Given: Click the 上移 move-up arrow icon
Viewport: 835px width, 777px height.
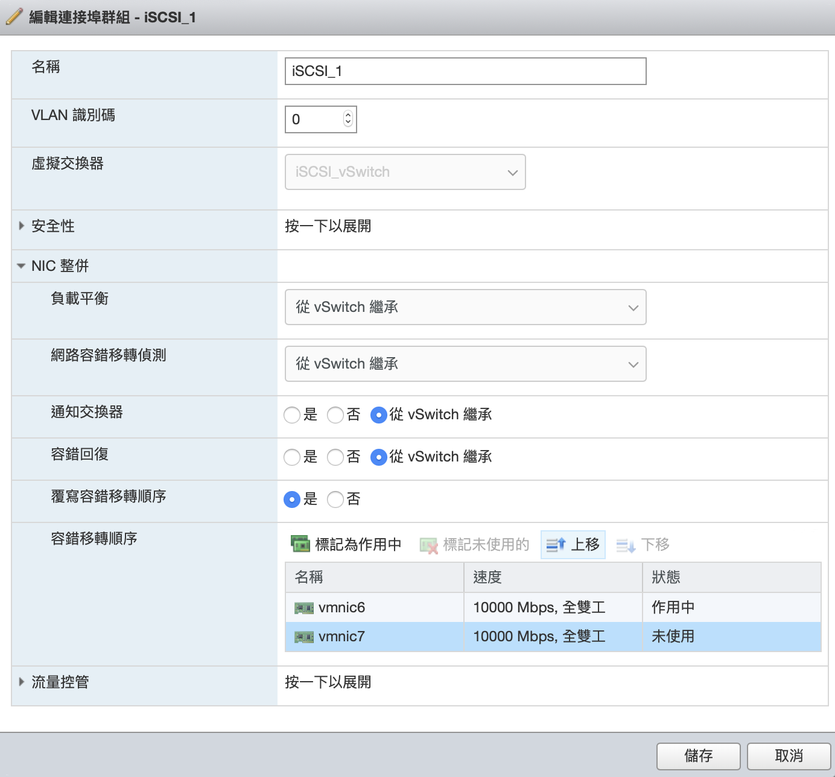Looking at the screenshot, I should (556, 545).
